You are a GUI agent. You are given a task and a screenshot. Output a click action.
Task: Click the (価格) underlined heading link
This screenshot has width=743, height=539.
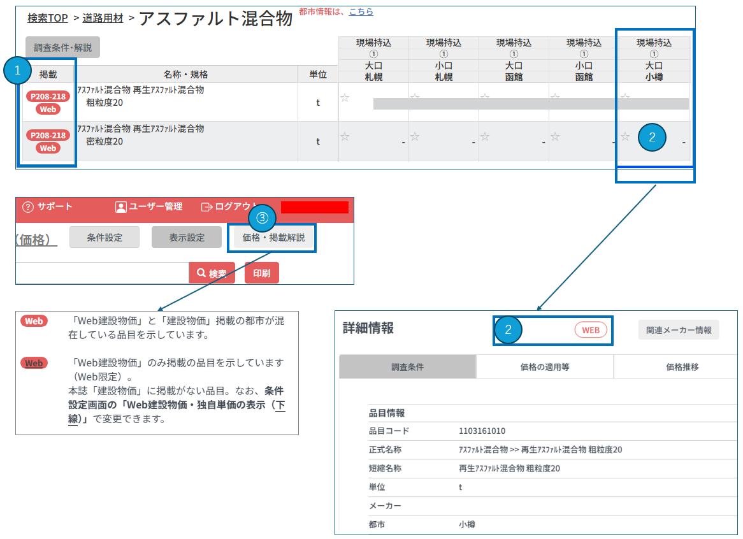point(36,239)
